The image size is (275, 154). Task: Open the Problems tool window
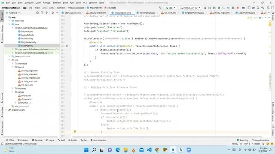pos(23,140)
